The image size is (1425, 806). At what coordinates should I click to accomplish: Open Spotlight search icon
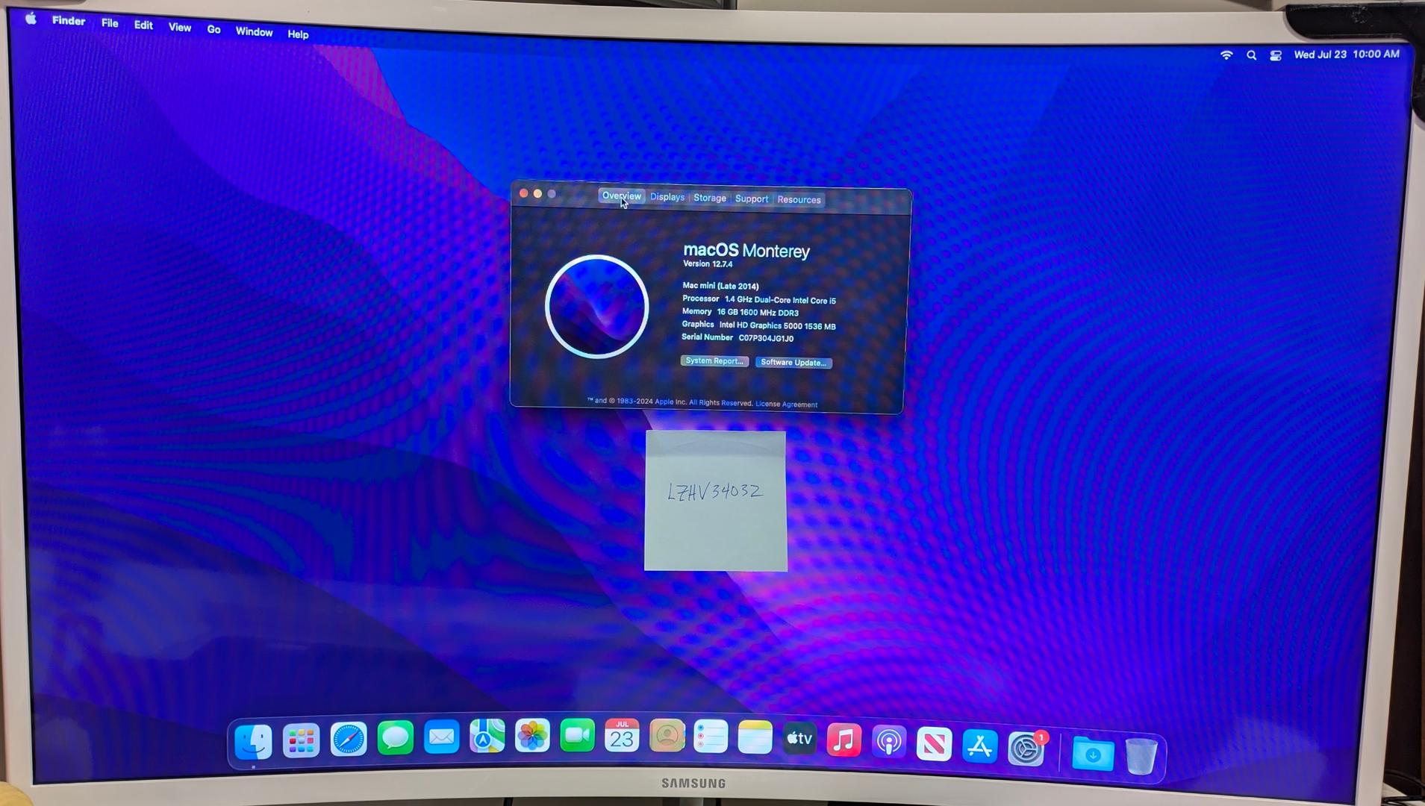pyautogui.click(x=1252, y=55)
